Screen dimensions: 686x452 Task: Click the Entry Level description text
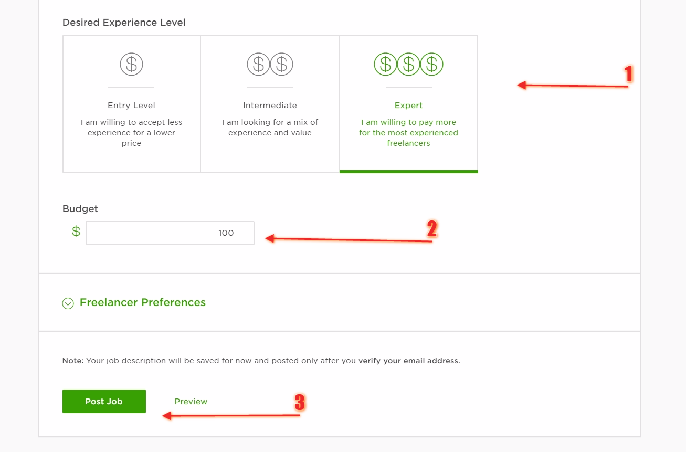[x=131, y=133]
